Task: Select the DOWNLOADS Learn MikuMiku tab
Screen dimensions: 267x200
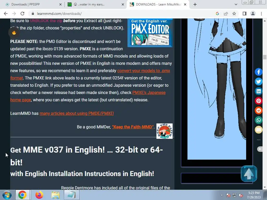Action: pos(158,4)
